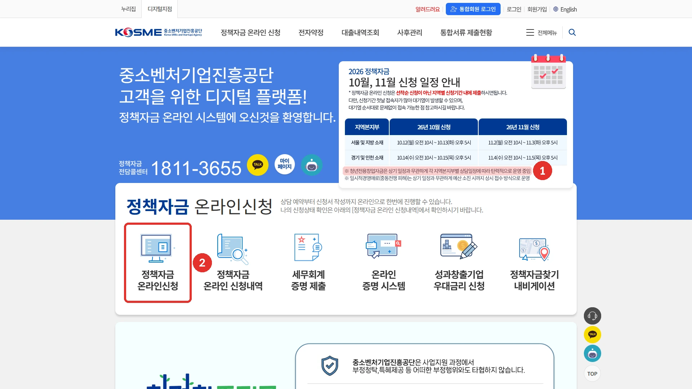
Task: Click the 26년 11월 신청 column header
Action: click(x=523, y=127)
